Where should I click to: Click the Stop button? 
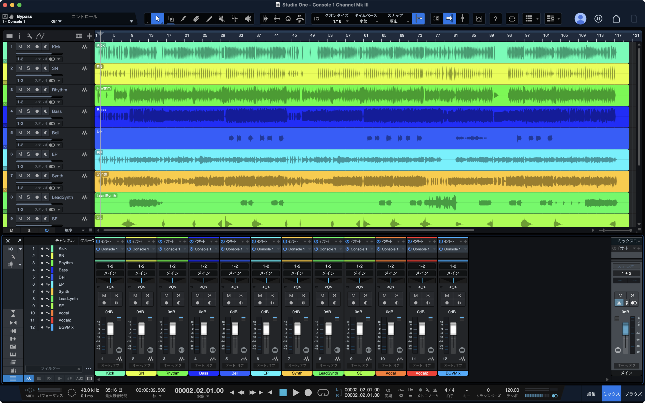283,393
